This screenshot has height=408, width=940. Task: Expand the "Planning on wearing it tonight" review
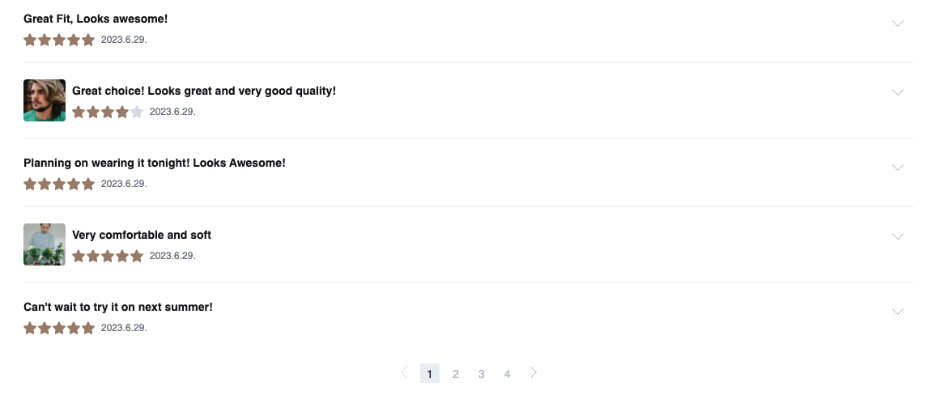tap(897, 168)
